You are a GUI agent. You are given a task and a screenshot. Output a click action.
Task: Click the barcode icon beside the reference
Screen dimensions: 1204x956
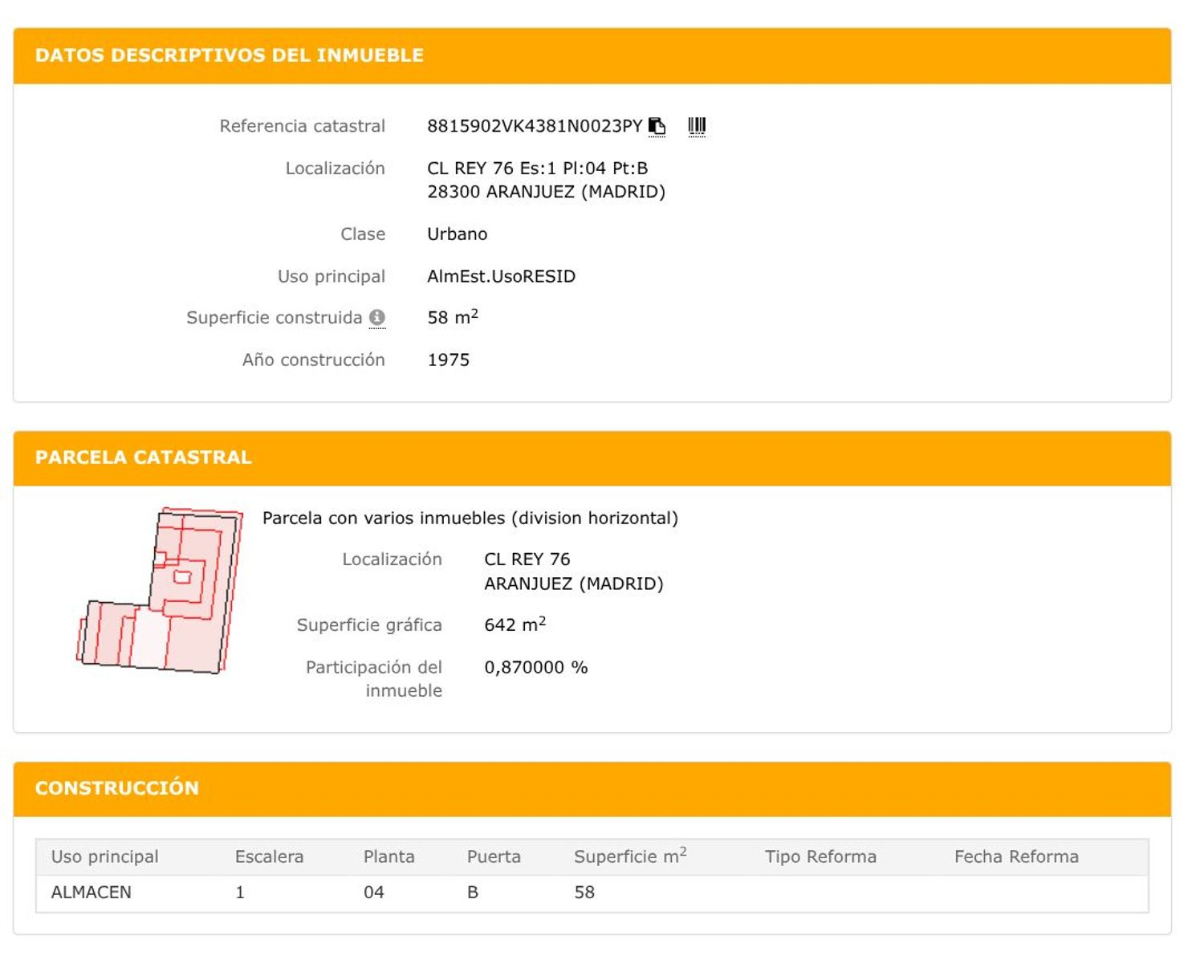pyautogui.click(x=697, y=126)
